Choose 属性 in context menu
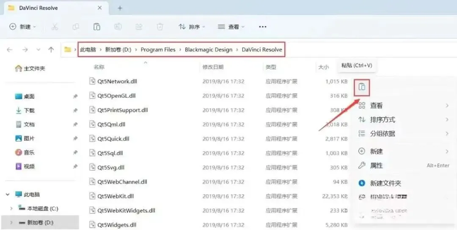 point(403,165)
